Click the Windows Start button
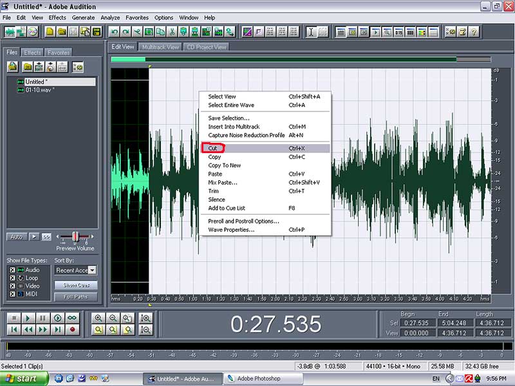The image size is (515, 386). pyautogui.click(x=24, y=379)
